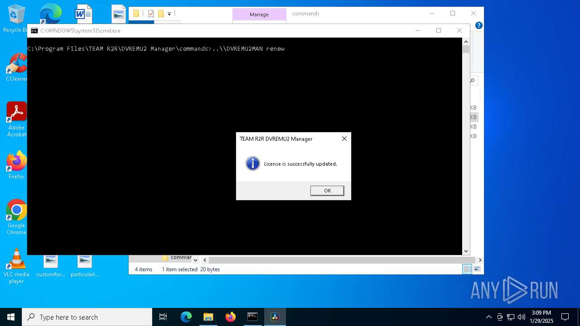Viewport: 580px width, 326px height.
Task: Click the '4 items' status bar text
Action: tap(144, 269)
